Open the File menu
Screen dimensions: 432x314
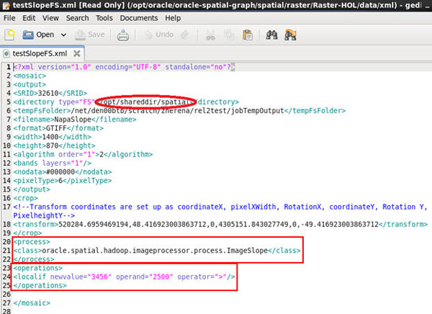[9, 18]
